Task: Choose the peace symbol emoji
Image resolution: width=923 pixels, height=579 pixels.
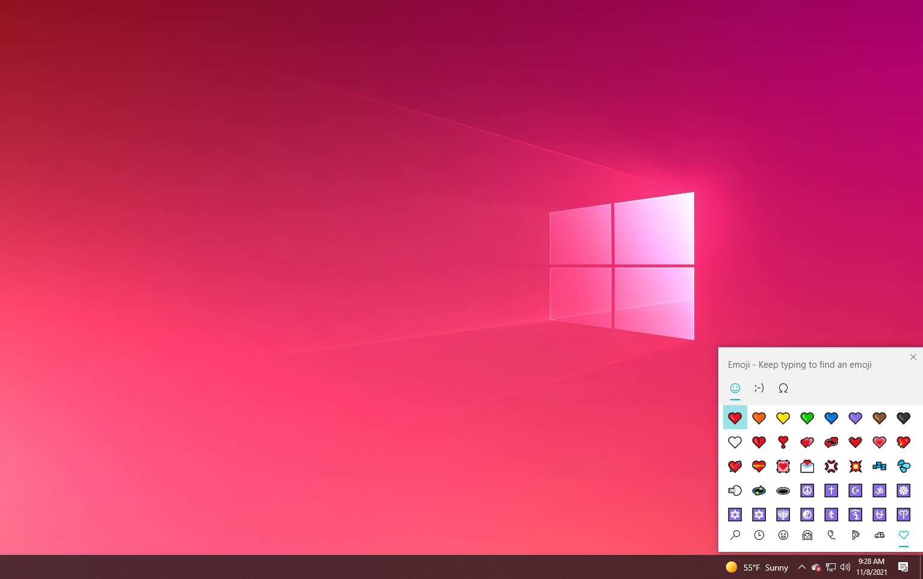Action: pyautogui.click(x=807, y=491)
